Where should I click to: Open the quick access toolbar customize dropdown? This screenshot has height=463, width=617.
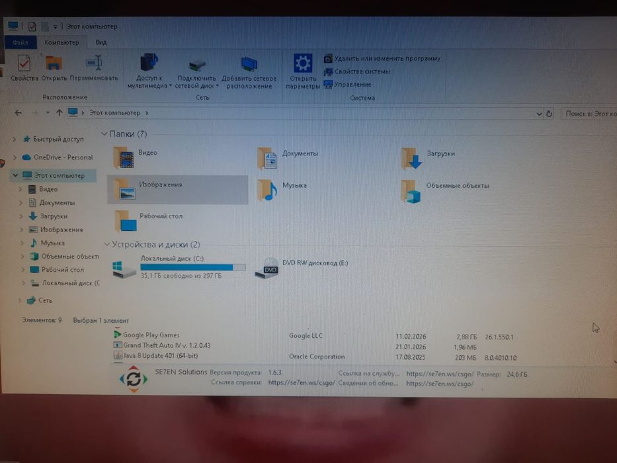[x=55, y=26]
